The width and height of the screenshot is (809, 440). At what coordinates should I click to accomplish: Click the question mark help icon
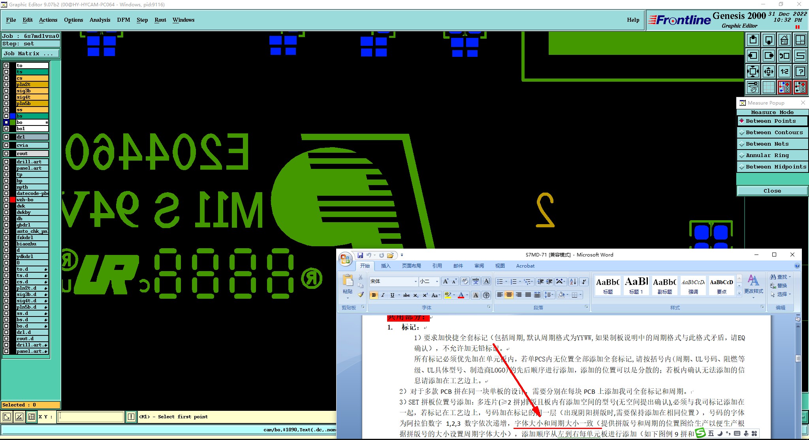[x=800, y=71]
